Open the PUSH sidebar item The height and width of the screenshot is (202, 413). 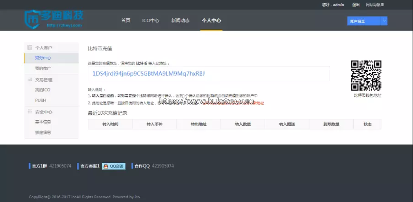coord(40,100)
